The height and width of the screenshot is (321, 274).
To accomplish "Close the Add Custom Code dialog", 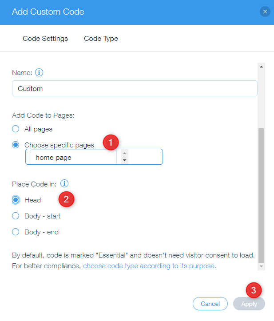I will [x=265, y=12].
